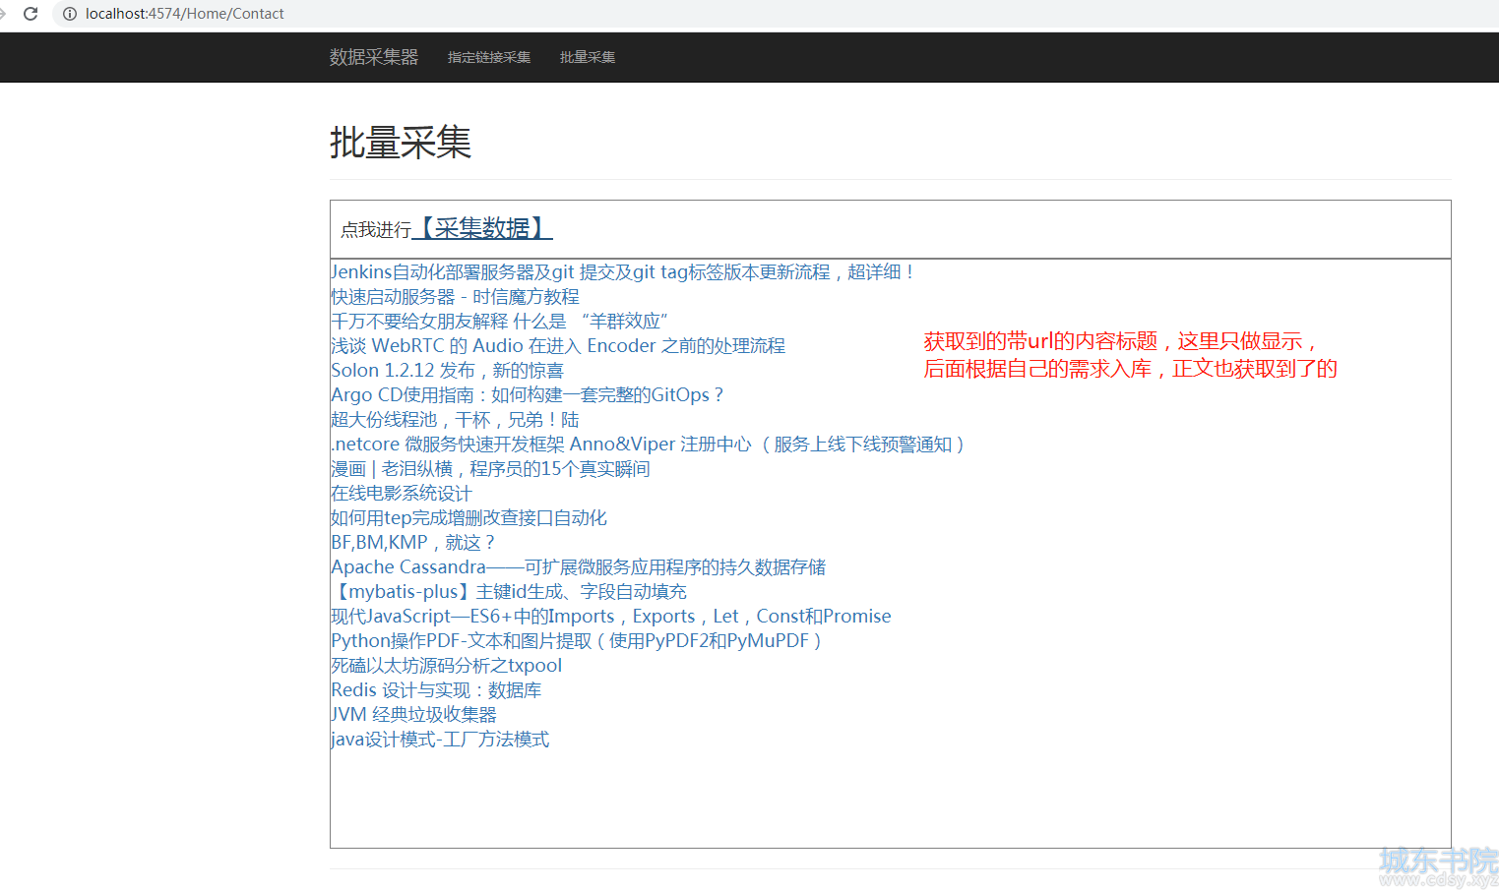Screen dimensions: 1499x890
Task: Open article 现代JavaScript—ES6+中的Imports
Action: coord(611,617)
